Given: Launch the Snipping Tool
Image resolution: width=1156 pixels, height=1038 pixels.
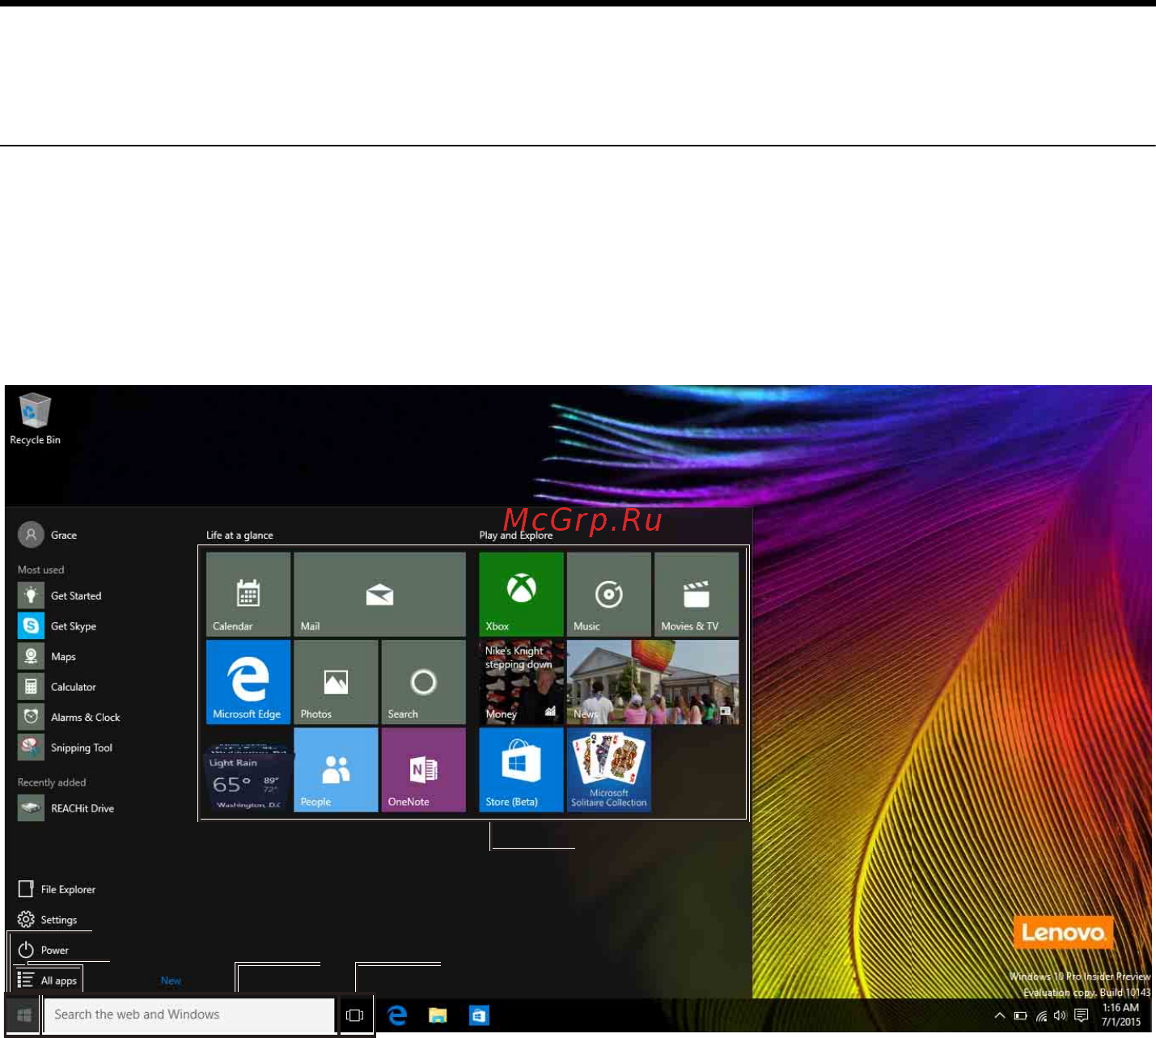Looking at the screenshot, I should click(x=65, y=748).
